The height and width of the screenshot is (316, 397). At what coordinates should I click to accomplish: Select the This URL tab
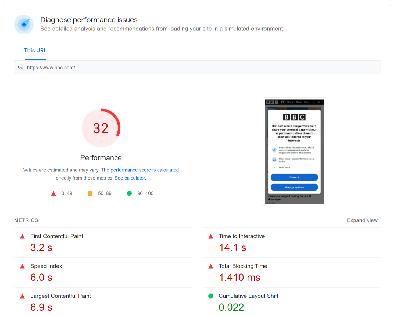point(35,51)
